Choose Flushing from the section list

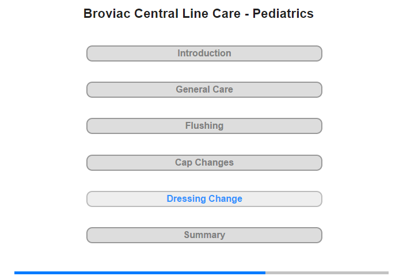click(204, 126)
